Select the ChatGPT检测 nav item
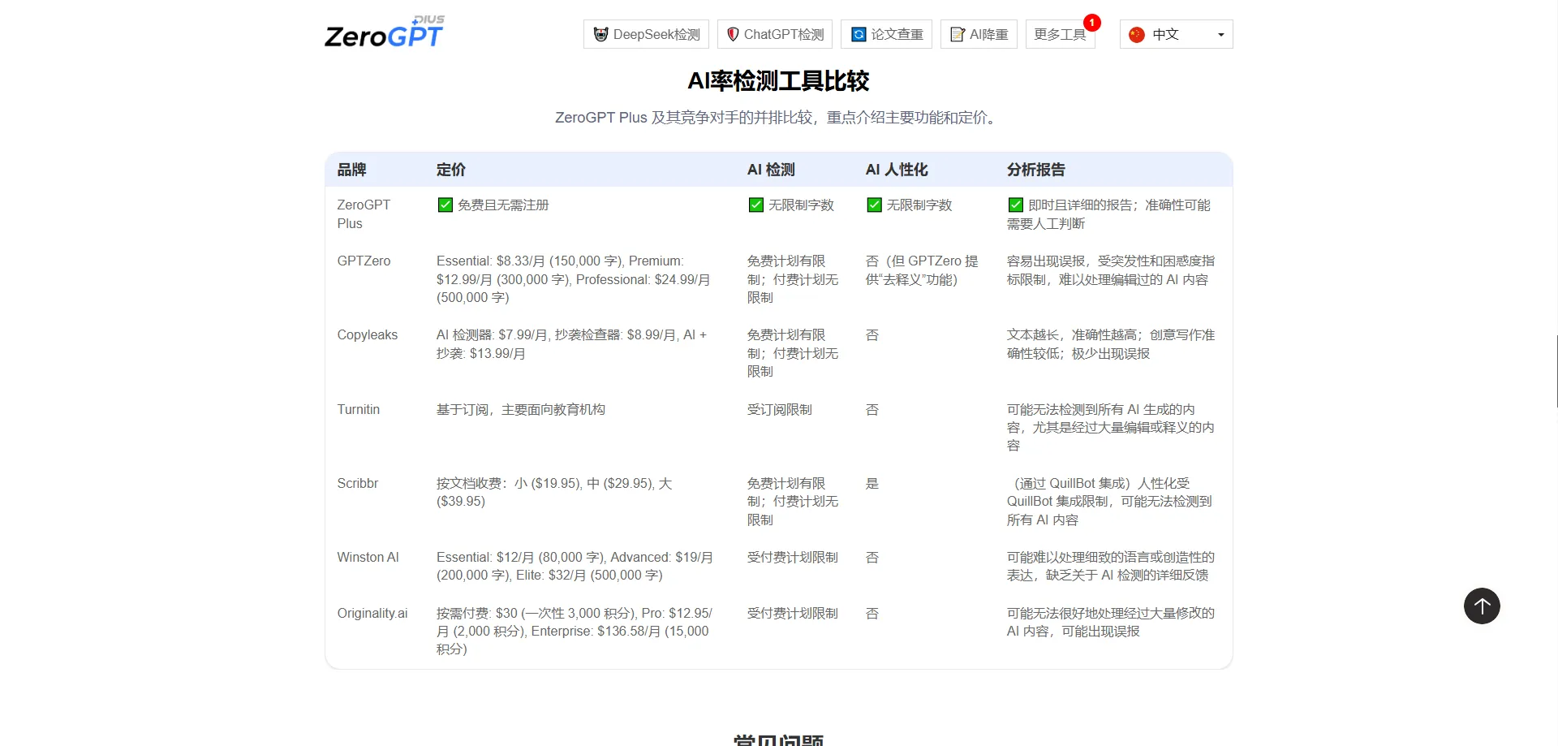The height and width of the screenshot is (746, 1558). click(x=774, y=34)
